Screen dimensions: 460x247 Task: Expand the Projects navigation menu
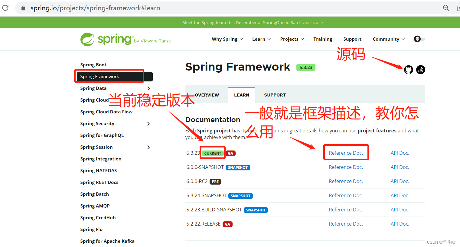[x=292, y=39]
